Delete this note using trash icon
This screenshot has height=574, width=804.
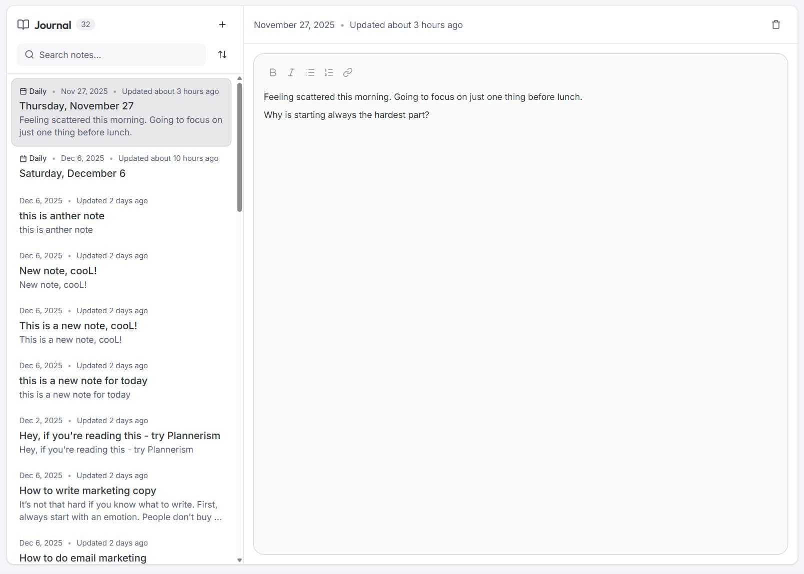776,24
